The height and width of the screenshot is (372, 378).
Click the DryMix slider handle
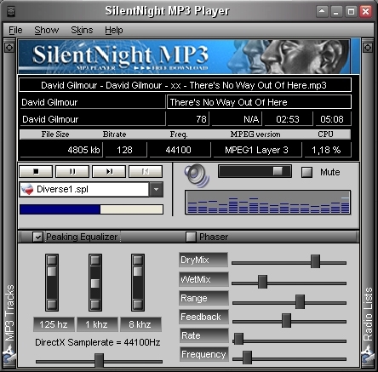(315, 261)
